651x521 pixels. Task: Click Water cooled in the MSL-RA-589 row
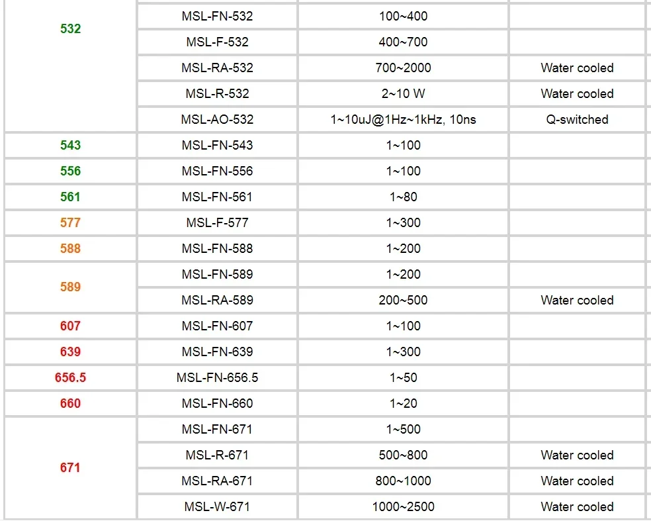pyautogui.click(x=577, y=300)
